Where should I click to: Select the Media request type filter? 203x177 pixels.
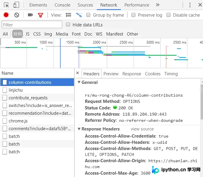point(62,34)
